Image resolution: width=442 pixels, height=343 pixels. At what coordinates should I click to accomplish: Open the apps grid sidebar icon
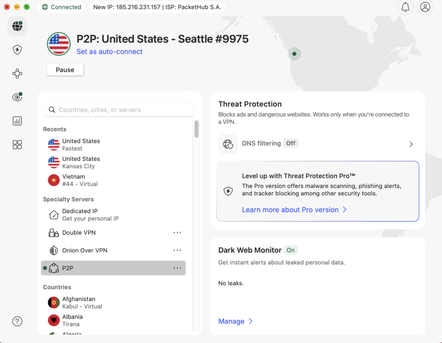(17, 145)
